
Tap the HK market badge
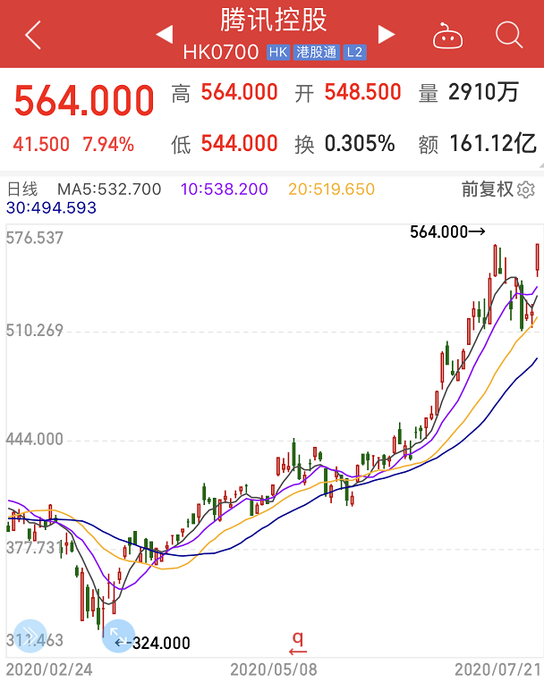coord(278,53)
